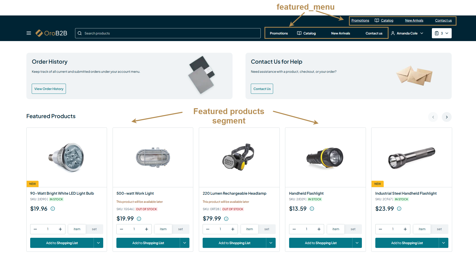The height and width of the screenshot is (254, 476).
Task: Decrease quantity for 500-watt Work Light
Action: click(121, 229)
